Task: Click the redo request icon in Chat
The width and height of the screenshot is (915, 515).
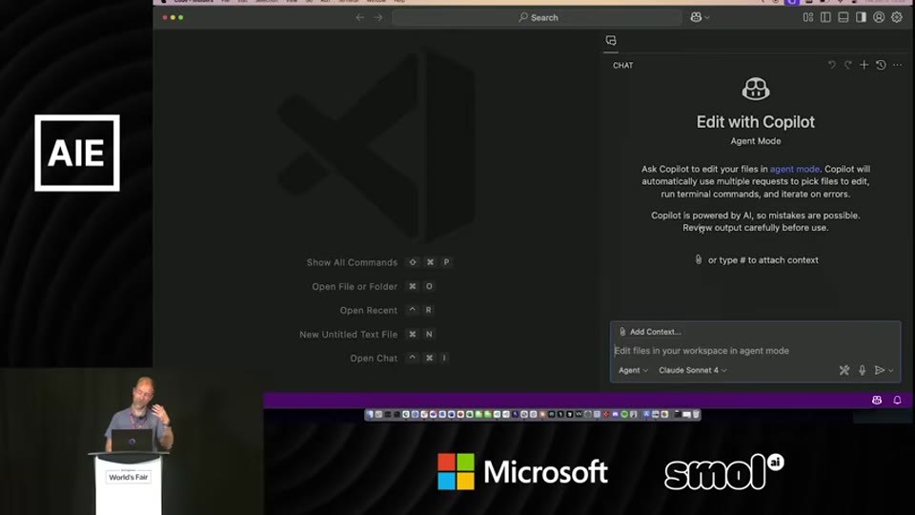Action: [x=848, y=65]
